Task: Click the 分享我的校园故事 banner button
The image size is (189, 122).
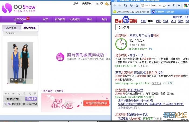Action: (x=96, y=103)
